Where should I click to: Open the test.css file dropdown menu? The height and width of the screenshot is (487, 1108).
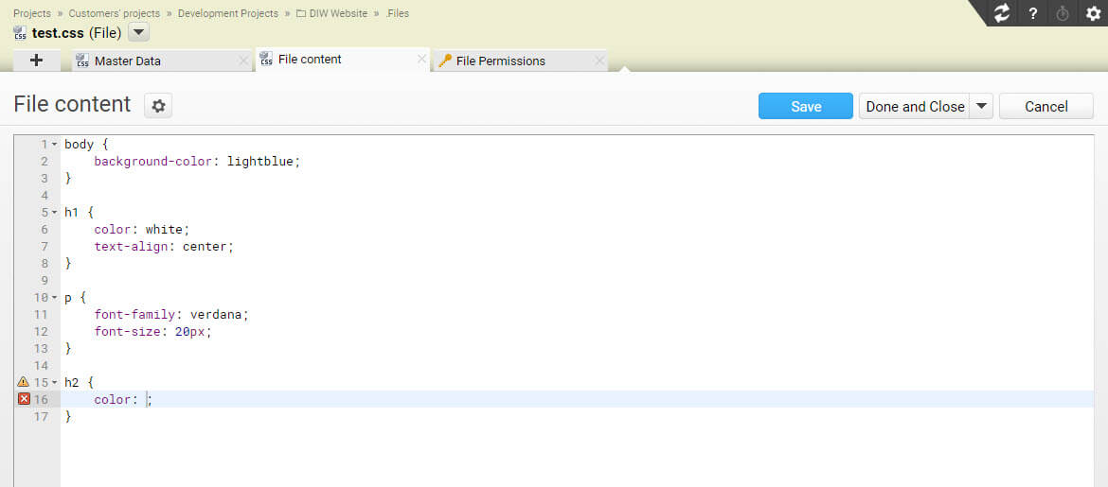138,32
